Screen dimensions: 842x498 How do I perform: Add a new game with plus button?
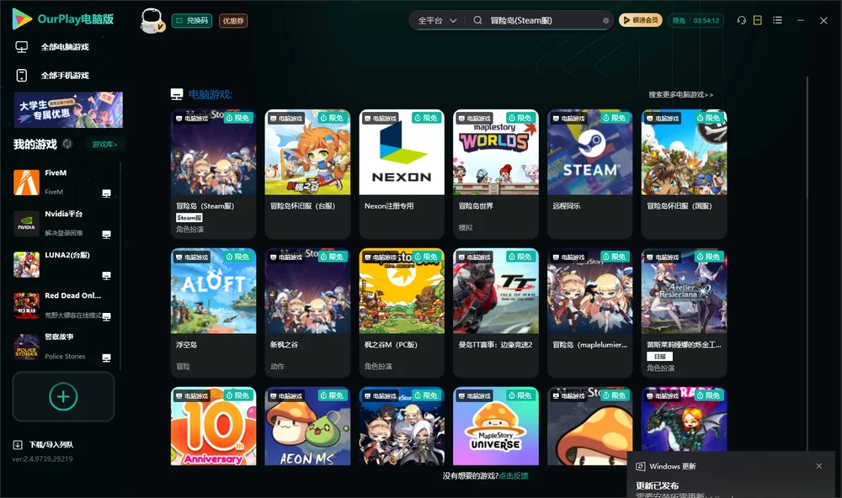63,396
